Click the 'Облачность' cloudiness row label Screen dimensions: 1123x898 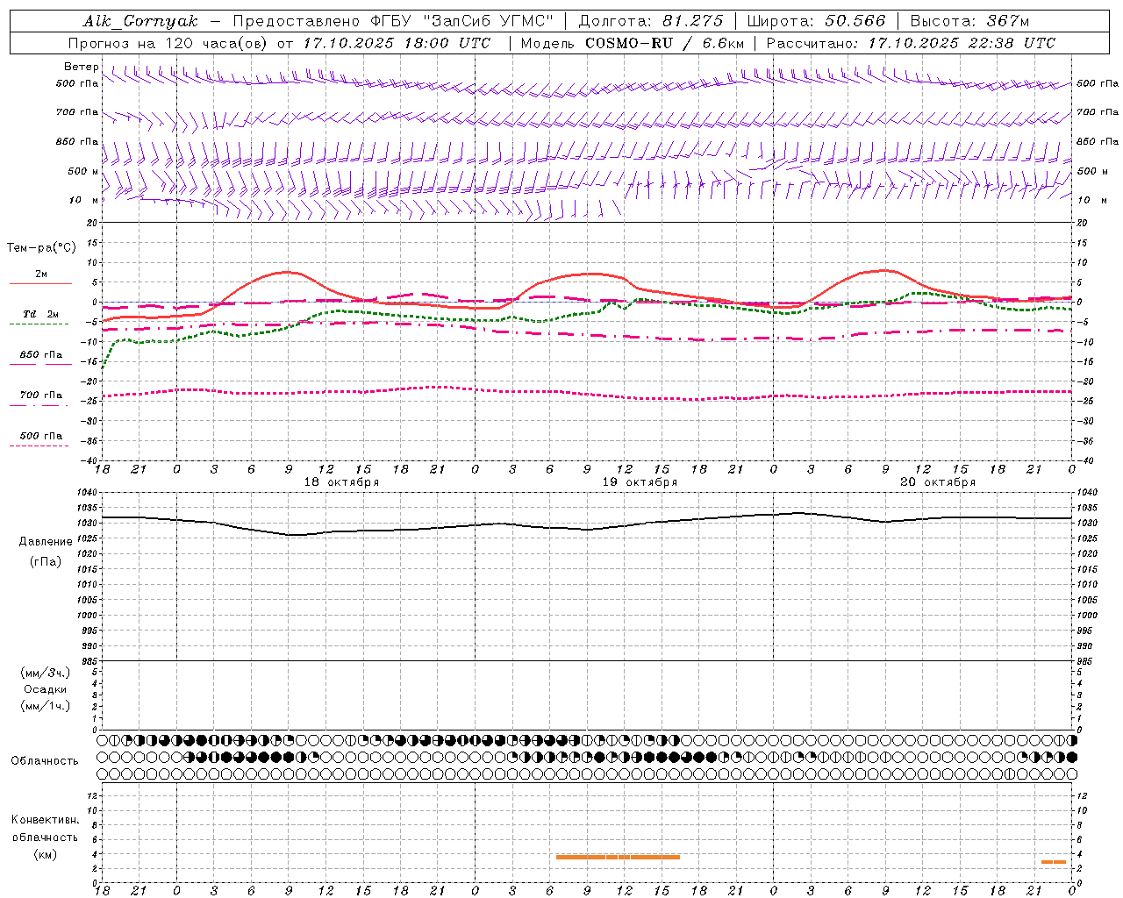tap(45, 761)
